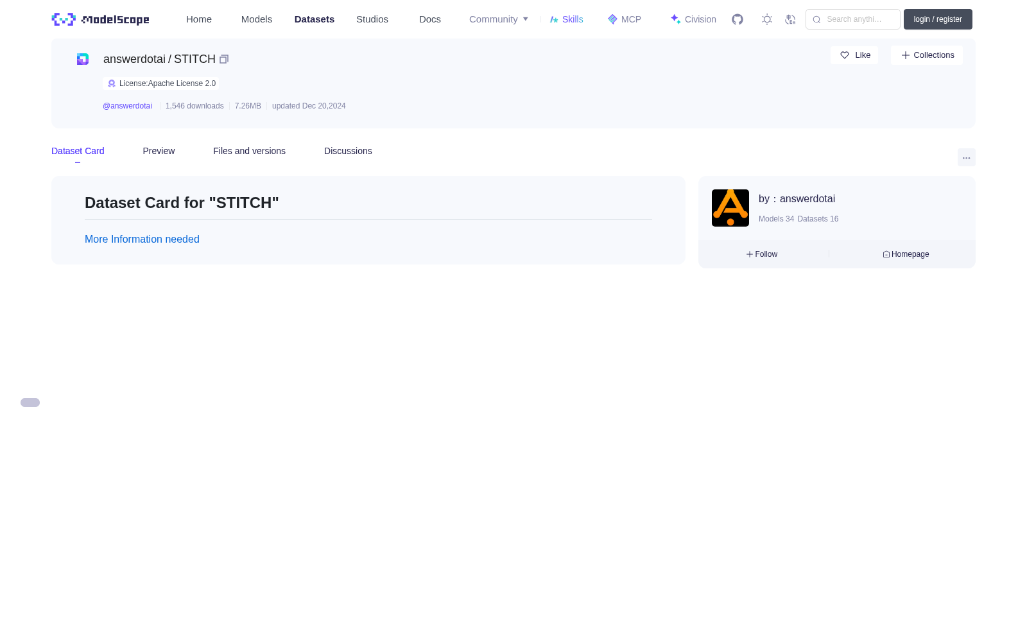Screen dimensions: 1027x642
Task: Open the More Information needed link
Action: pos(142,239)
